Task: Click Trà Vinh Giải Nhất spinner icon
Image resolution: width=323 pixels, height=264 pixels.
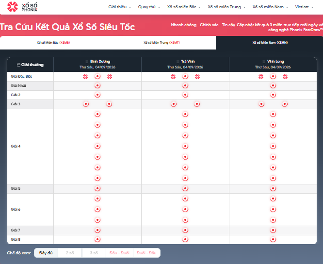Action: coord(185,86)
